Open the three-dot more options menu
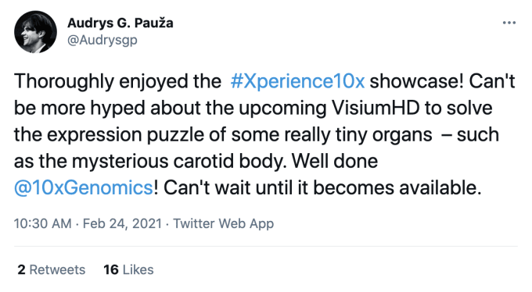This screenshot has width=532, height=292. coord(509,23)
